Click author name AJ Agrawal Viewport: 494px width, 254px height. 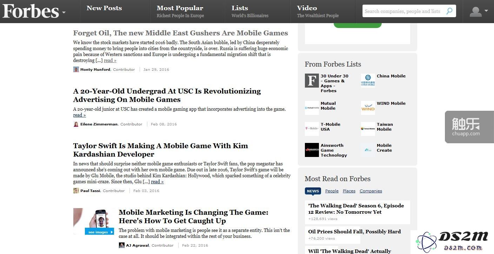138,245
